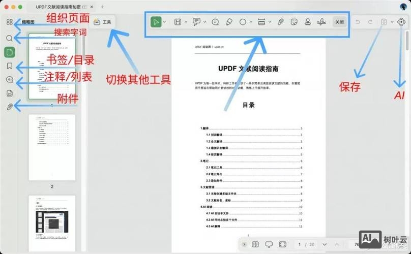Viewport: 411px width, 254px height.
Task: Switch page display to two-page view icon
Action: [x=255, y=244]
